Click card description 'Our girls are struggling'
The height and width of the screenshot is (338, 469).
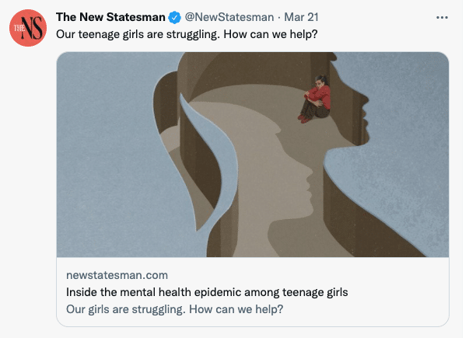[175, 309]
